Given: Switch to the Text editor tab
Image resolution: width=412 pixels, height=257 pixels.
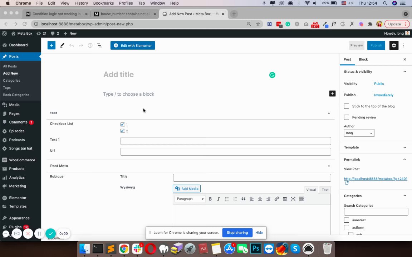Looking at the screenshot, I should [325, 190].
